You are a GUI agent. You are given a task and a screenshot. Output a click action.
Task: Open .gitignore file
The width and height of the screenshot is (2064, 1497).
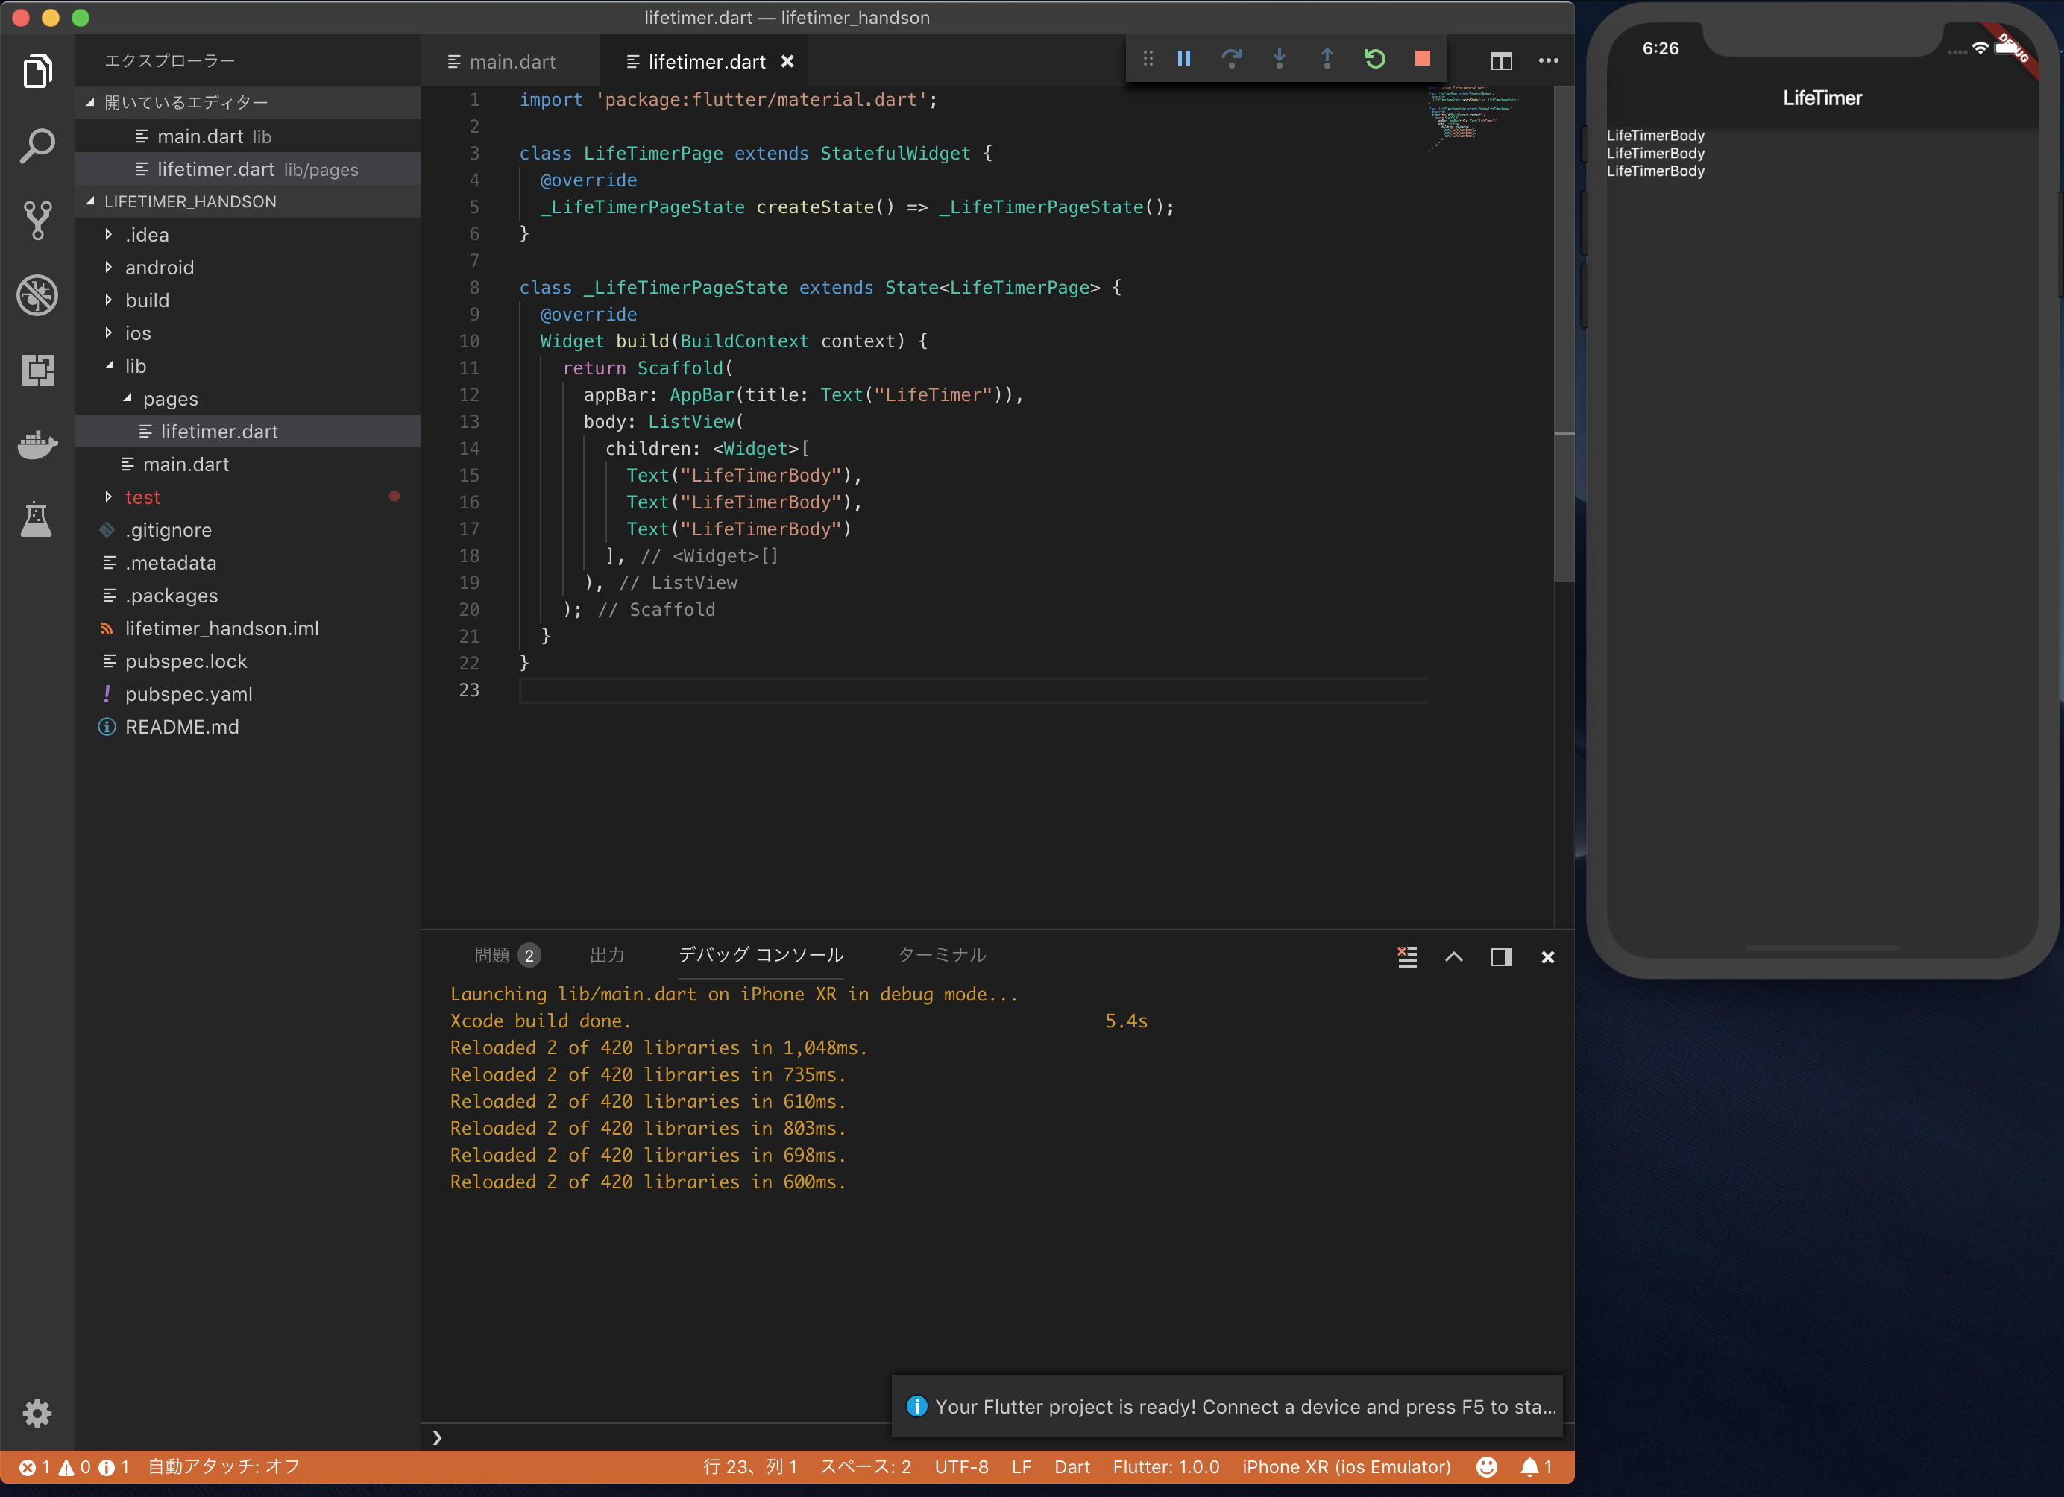click(x=248, y=529)
